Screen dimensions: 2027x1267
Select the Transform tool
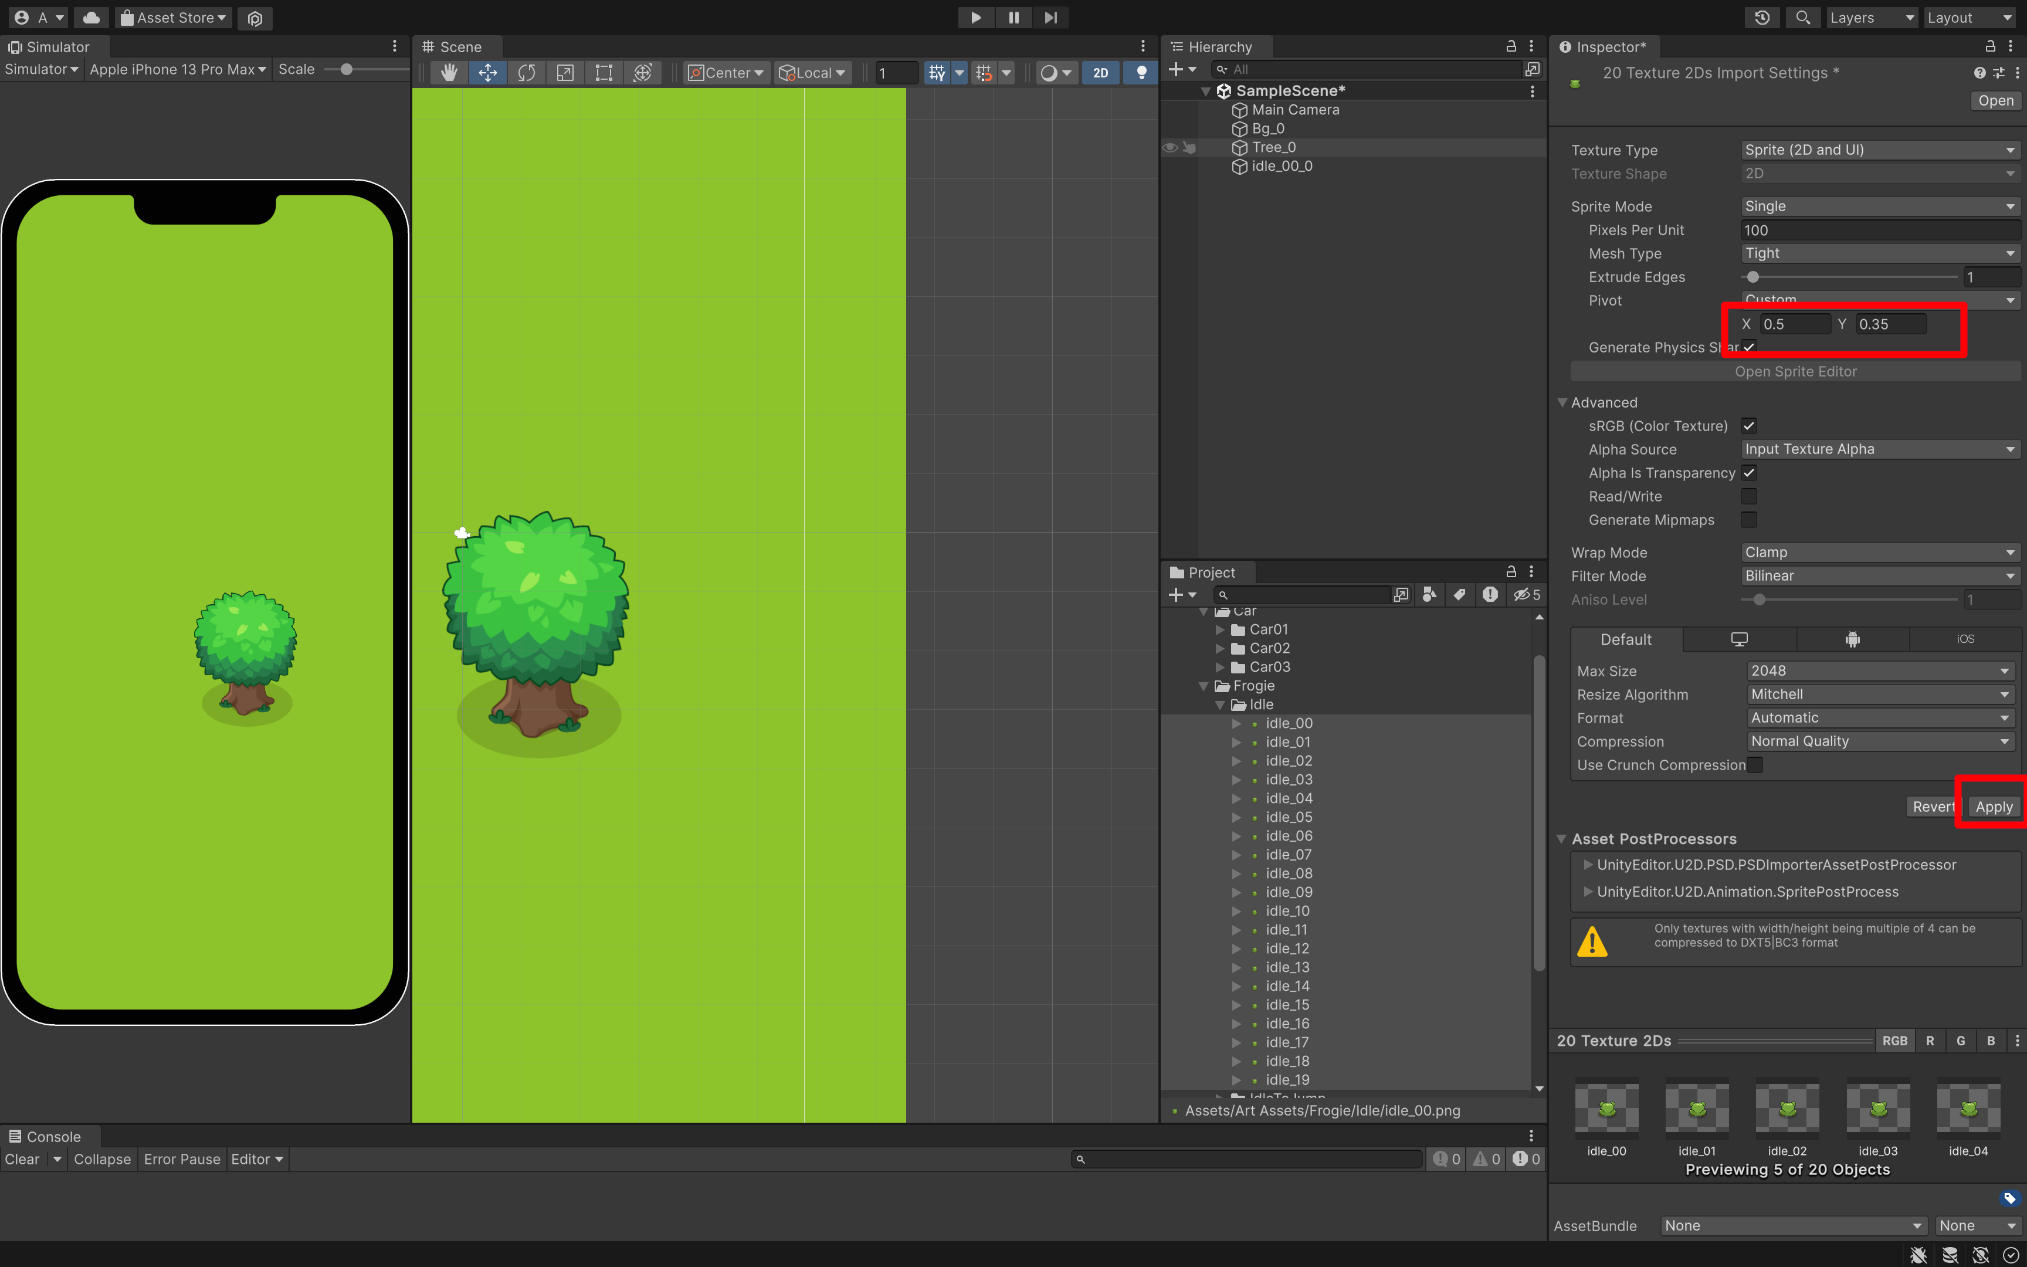642,73
